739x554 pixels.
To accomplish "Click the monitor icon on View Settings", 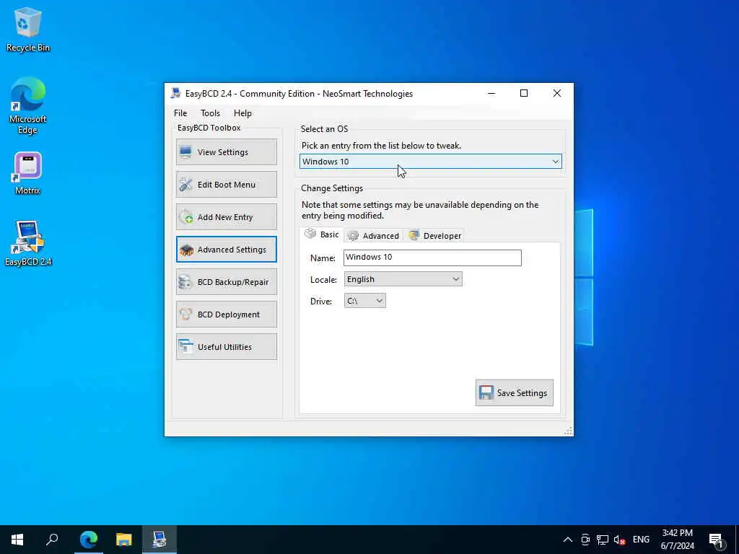I will pos(185,151).
